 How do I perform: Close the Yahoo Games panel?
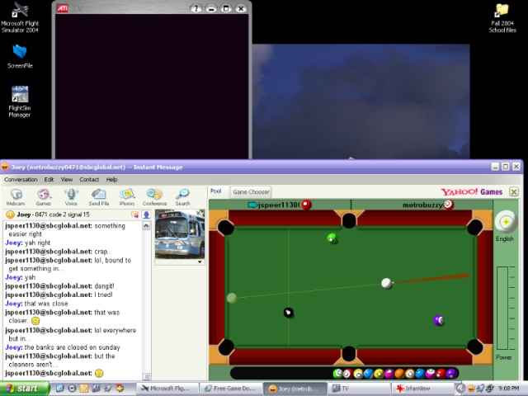[x=514, y=191]
